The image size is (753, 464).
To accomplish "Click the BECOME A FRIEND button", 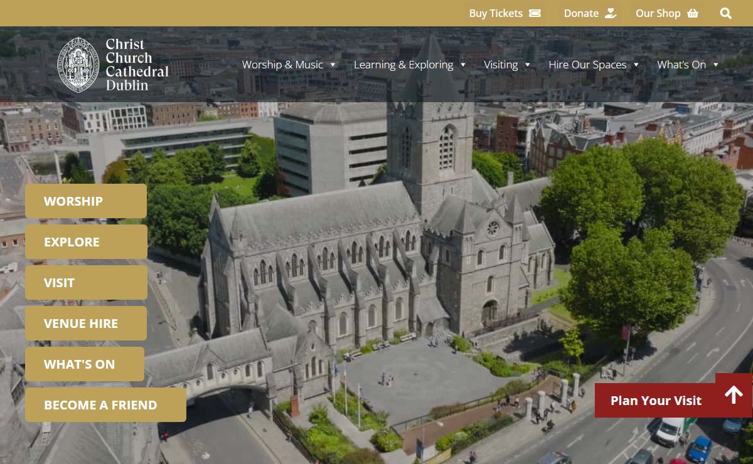I will 105,405.
